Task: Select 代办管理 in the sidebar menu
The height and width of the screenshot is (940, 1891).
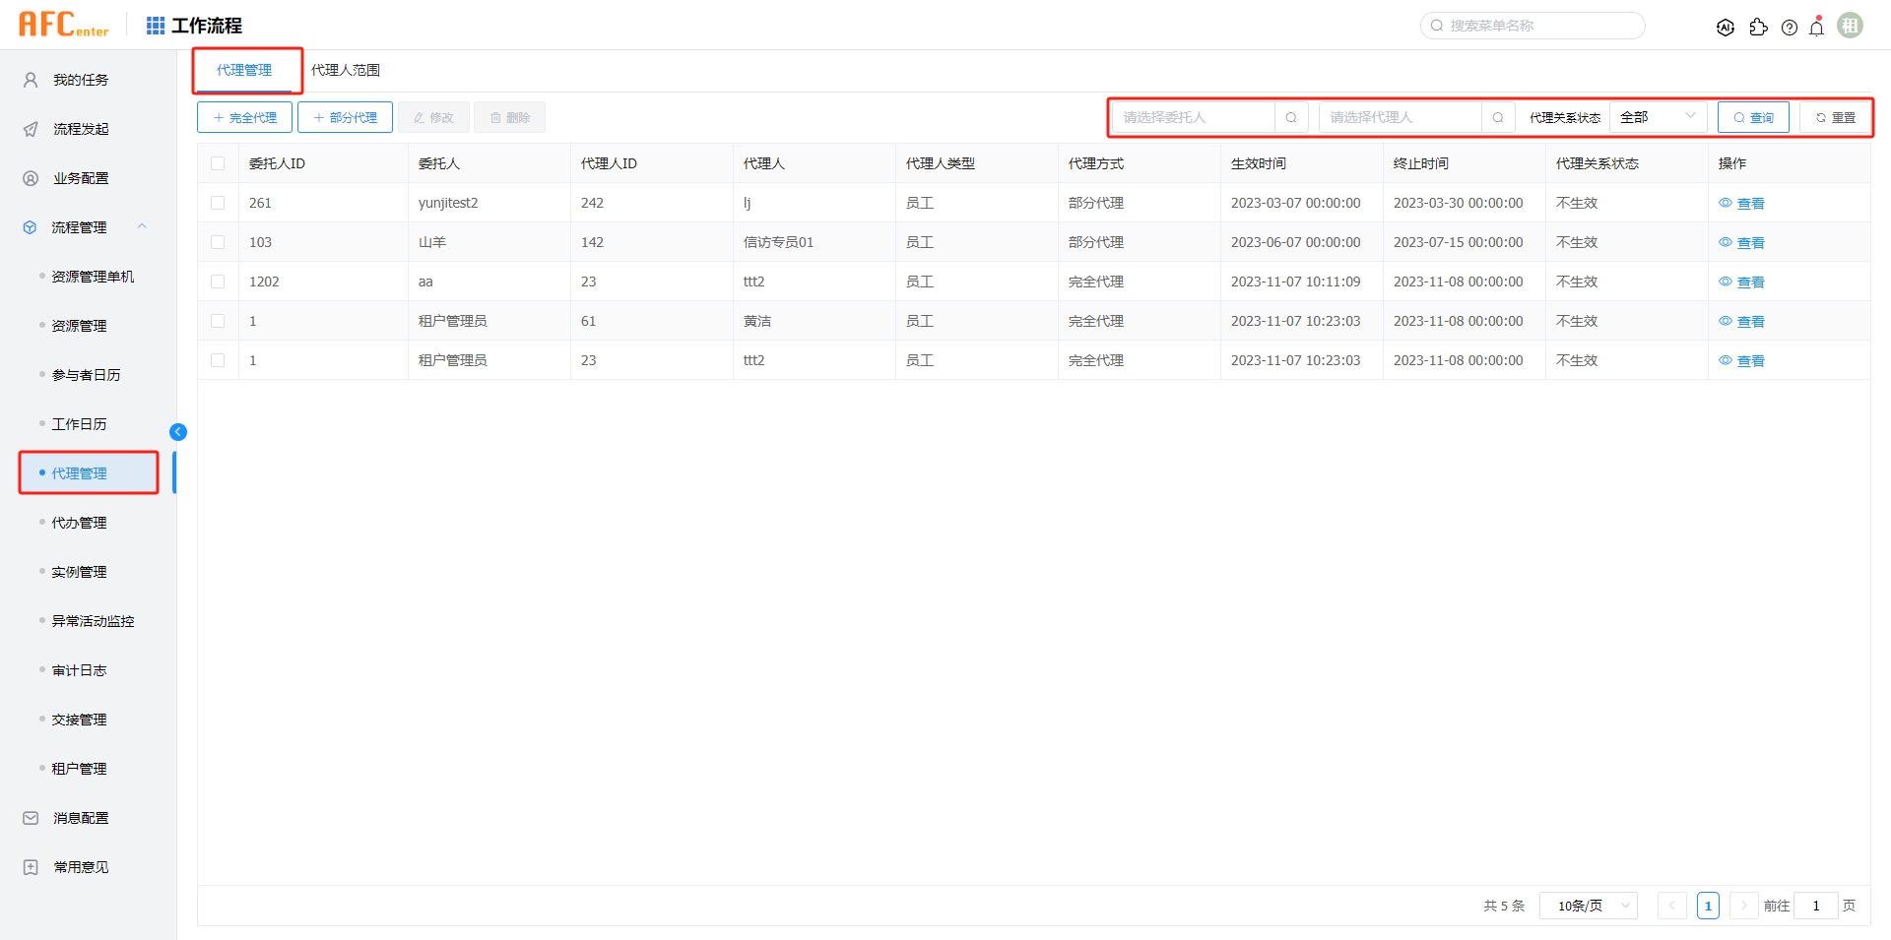Action: (x=80, y=522)
